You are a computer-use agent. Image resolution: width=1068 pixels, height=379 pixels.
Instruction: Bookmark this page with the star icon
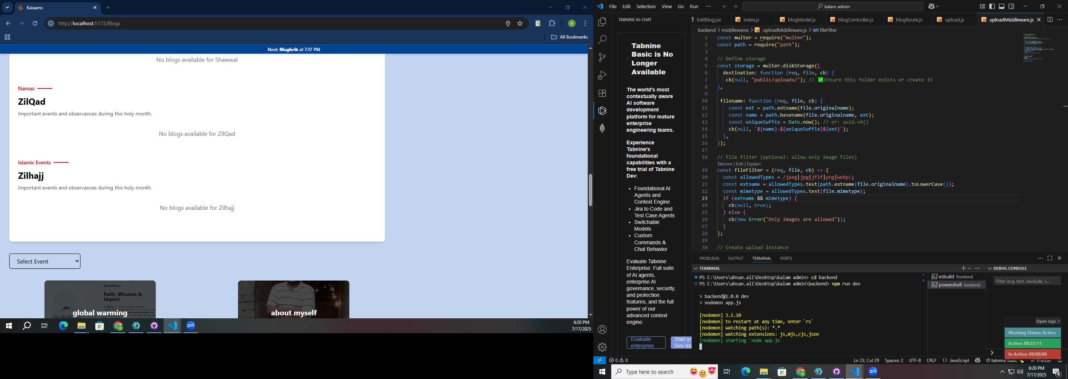click(520, 24)
